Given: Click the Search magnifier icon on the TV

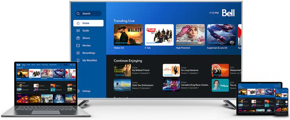Looking at the screenshot, I should click(78, 14).
